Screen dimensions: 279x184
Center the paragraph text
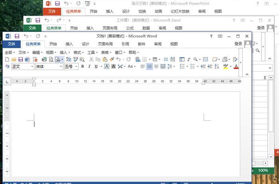(156, 67)
